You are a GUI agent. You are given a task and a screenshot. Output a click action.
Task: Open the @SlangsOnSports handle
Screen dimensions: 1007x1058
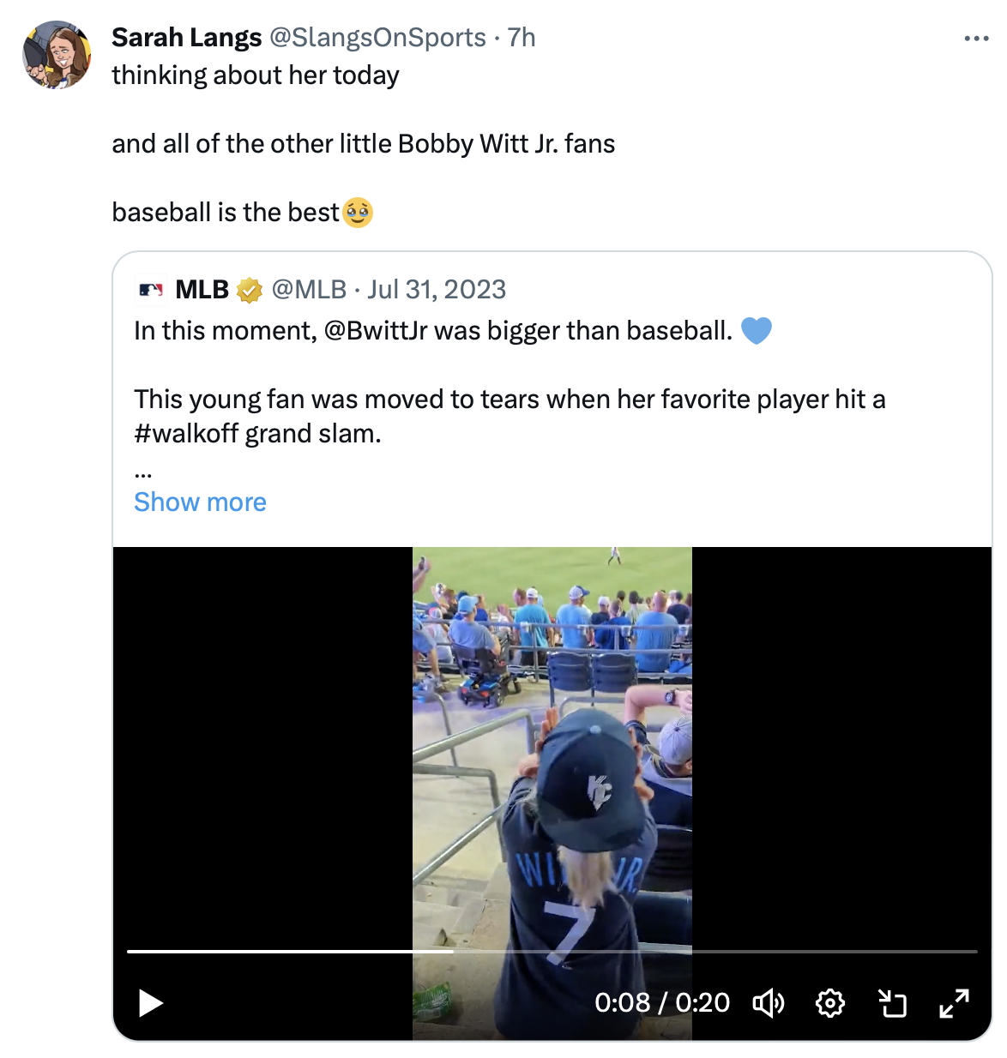377,38
